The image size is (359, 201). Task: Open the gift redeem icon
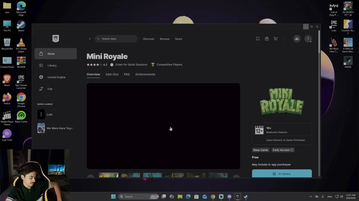(267, 39)
